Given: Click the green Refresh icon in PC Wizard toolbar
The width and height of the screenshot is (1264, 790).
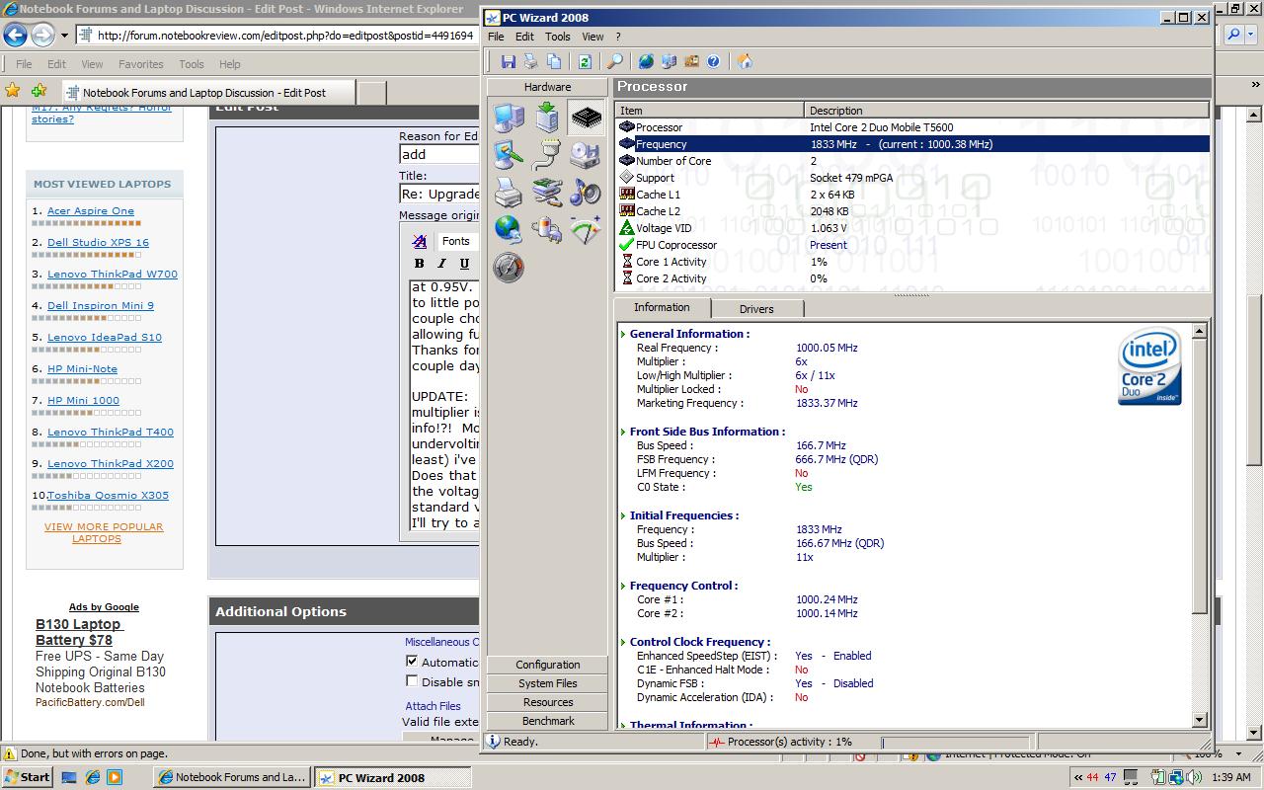Looking at the screenshot, I should pos(585,61).
